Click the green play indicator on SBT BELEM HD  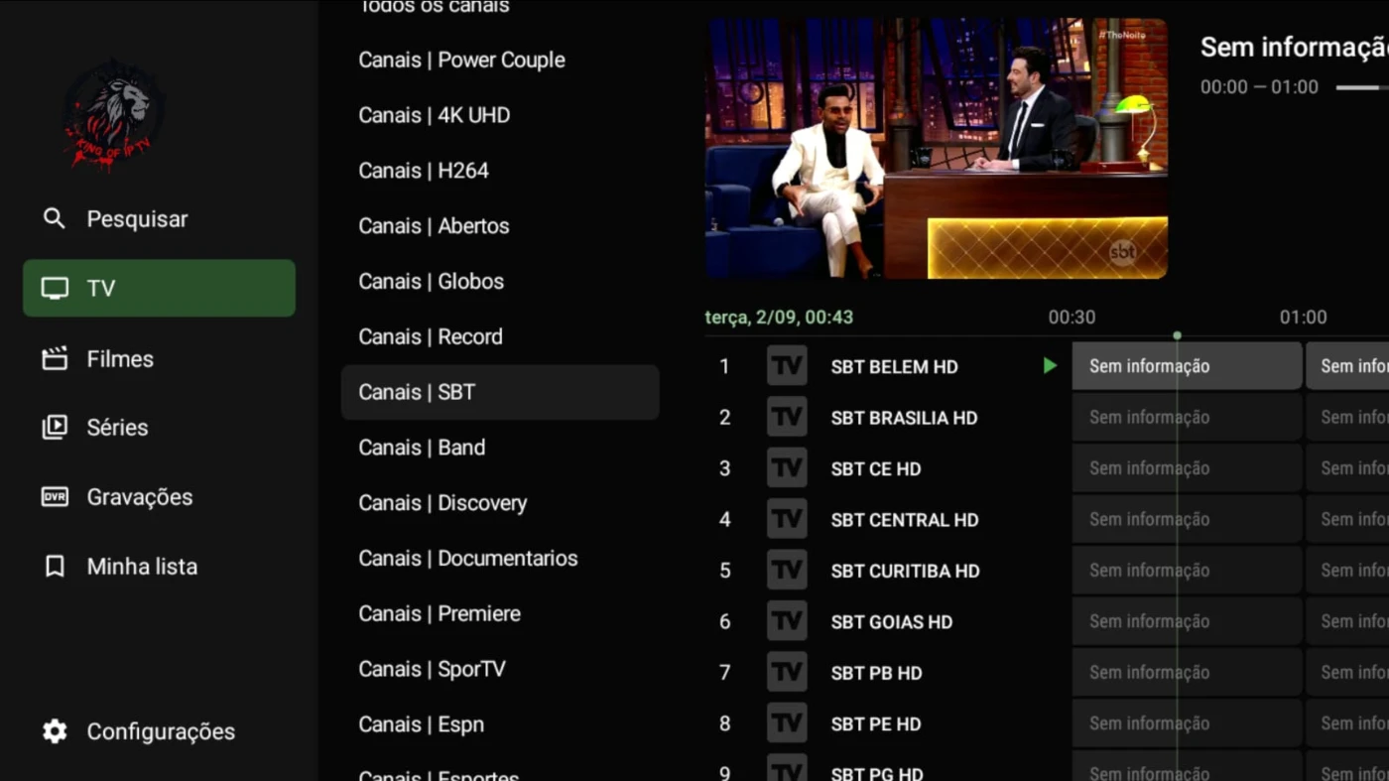(x=1050, y=366)
